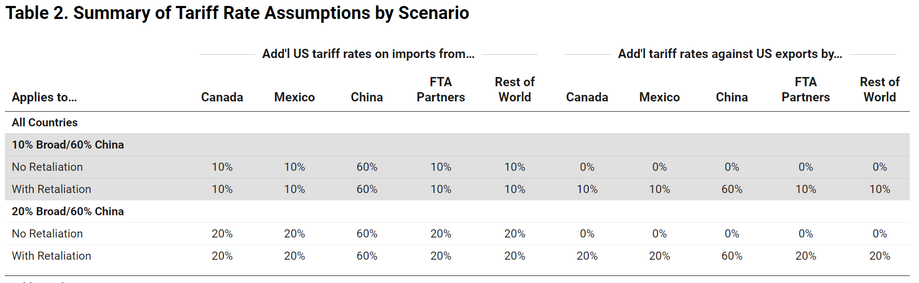The height and width of the screenshot is (283, 919).
Task: Click the Table 2 title heading
Action: tap(237, 13)
